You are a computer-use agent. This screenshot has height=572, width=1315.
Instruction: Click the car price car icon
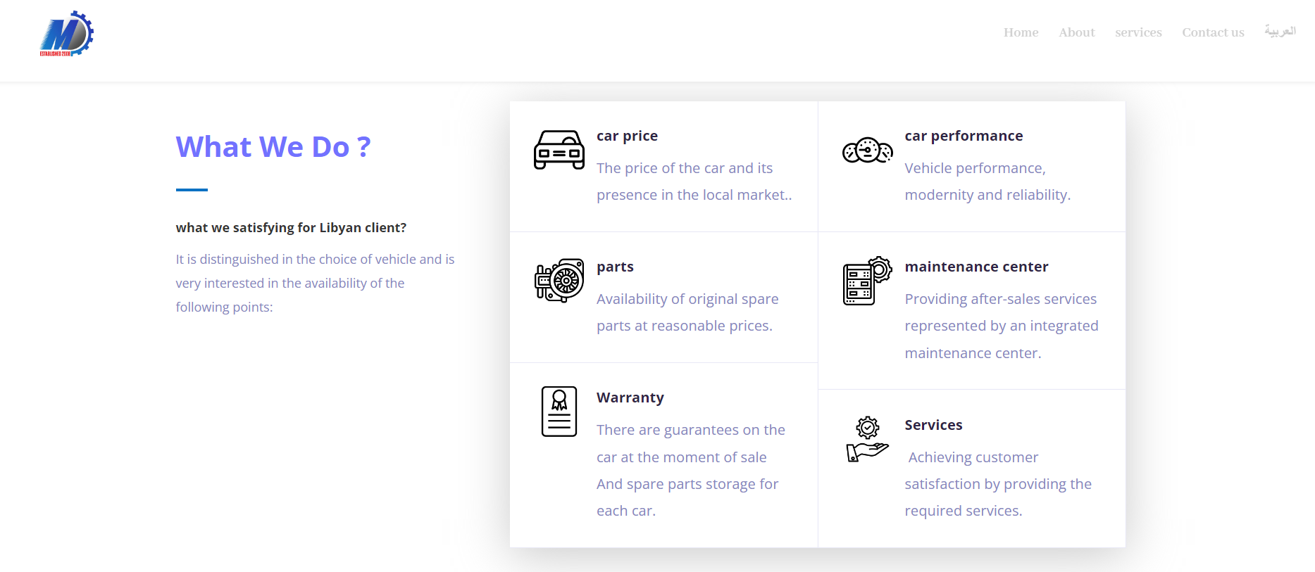point(559,150)
